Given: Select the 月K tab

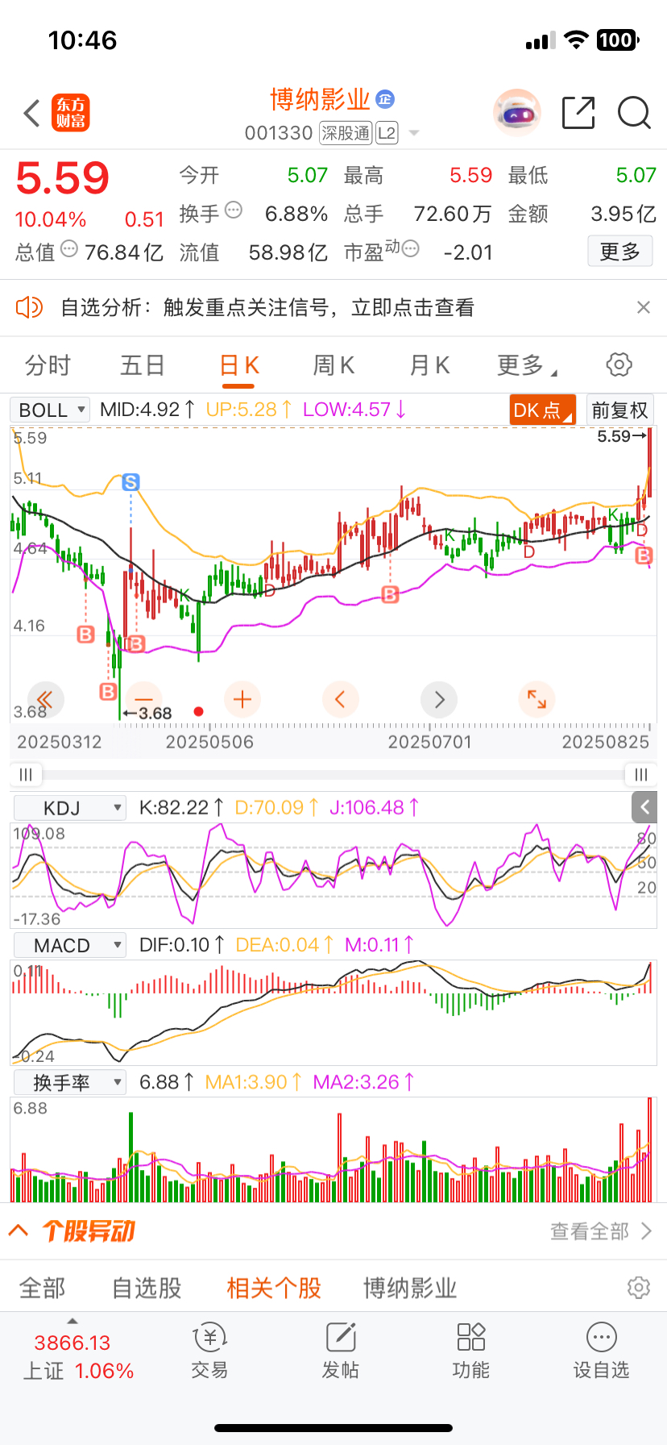Looking at the screenshot, I should click(x=430, y=365).
